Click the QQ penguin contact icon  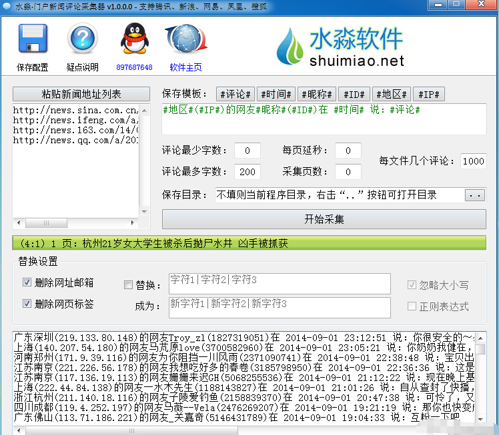click(134, 39)
